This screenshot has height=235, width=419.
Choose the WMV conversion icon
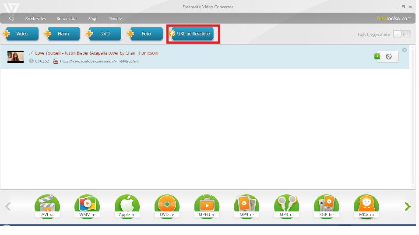click(87, 207)
